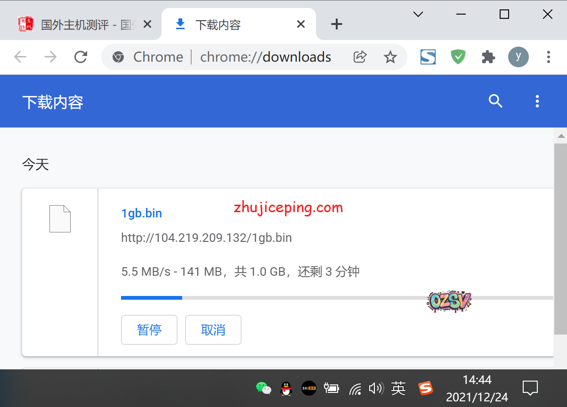Switch to the 国外主机测评 tab
567x407 pixels.
pyautogui.click(x=80, y=24)
